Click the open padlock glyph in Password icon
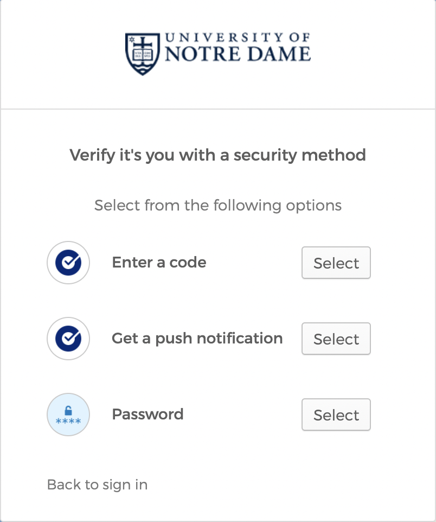Image resolution: width=436 pixels, height=522 pixels. pos(68,411)
